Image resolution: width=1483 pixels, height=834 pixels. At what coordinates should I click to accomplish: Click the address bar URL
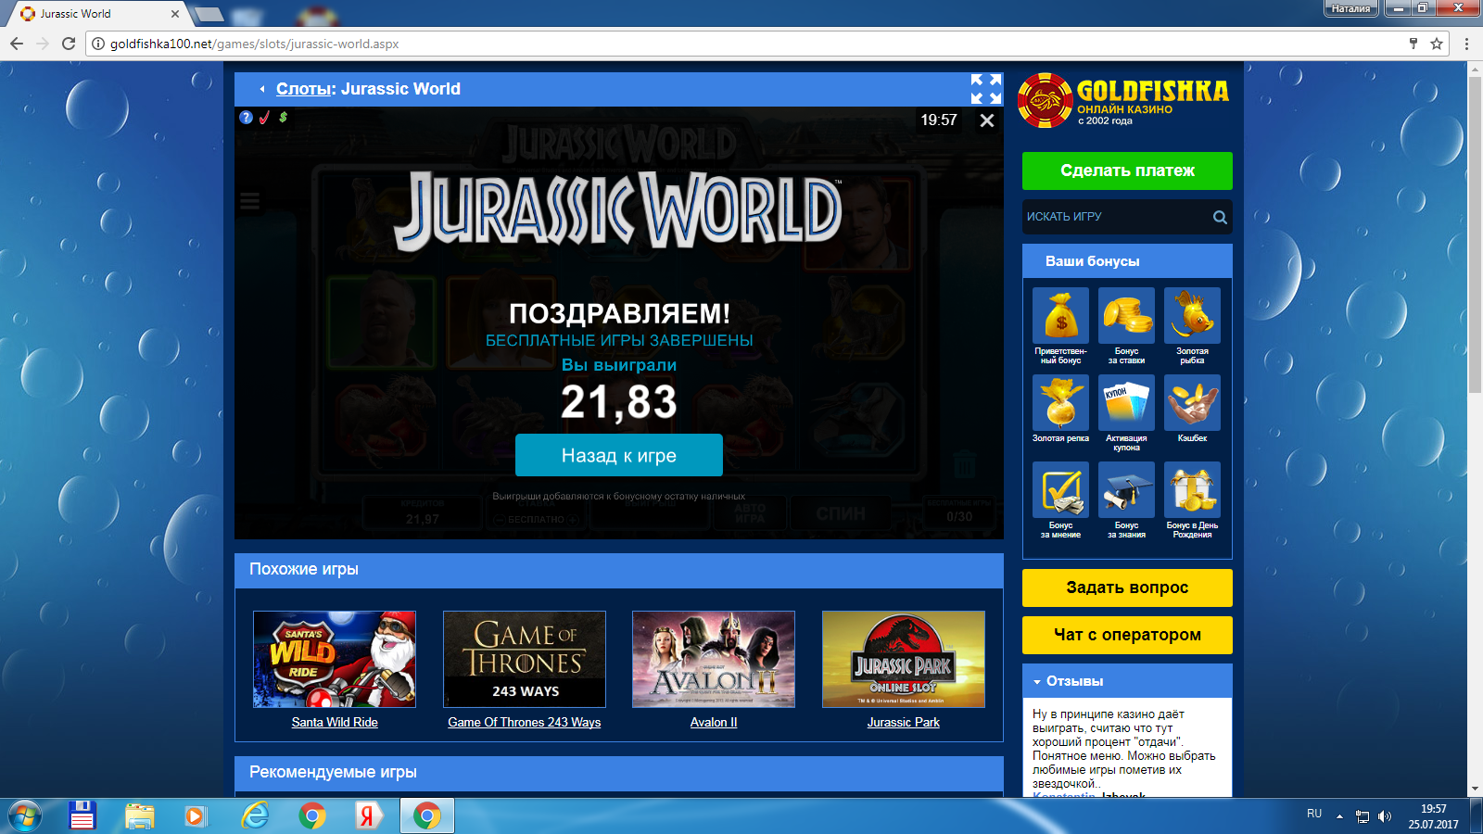(254, 44)
